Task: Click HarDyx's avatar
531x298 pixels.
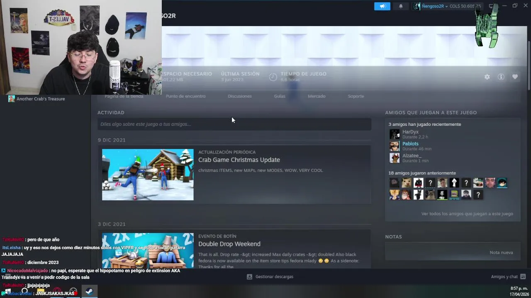Action: 395,134
